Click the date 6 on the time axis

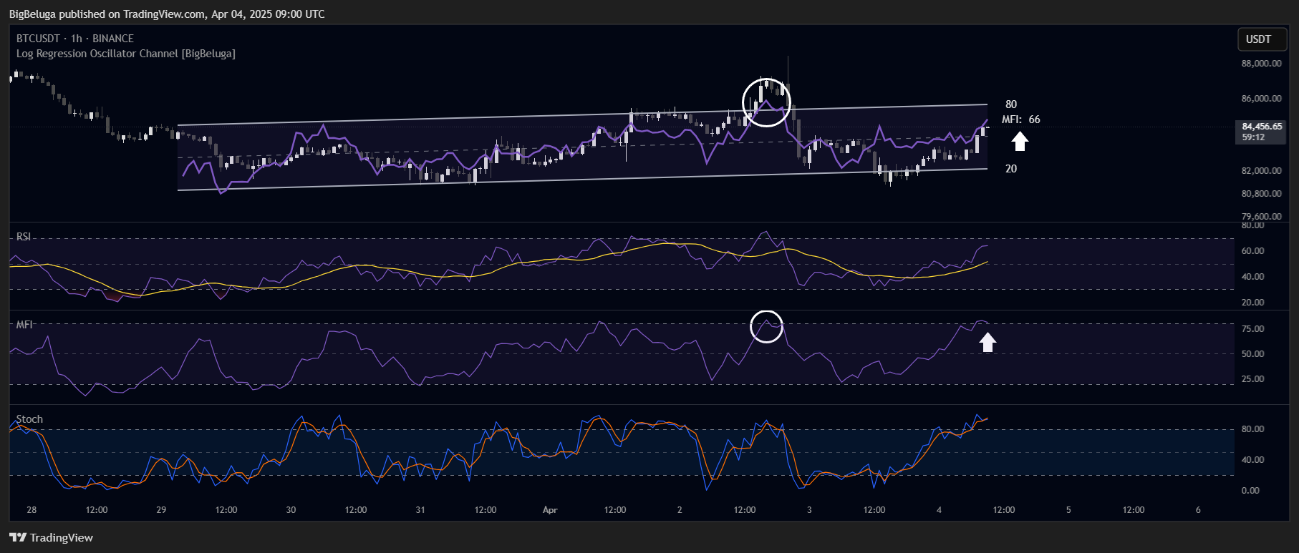(x=1198, y=510)
